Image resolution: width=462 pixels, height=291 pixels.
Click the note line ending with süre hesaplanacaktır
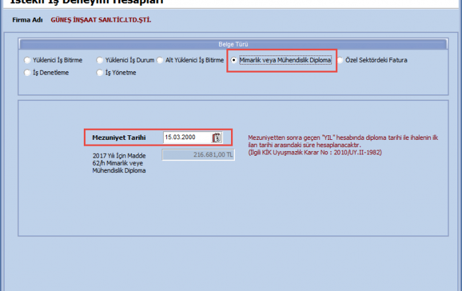304,145
